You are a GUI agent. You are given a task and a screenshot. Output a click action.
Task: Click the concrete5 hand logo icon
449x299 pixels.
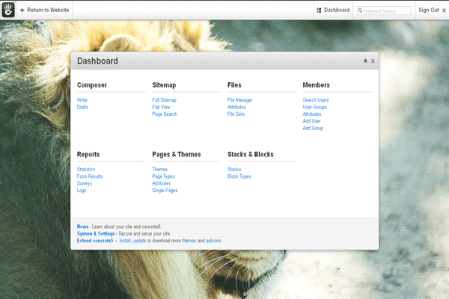[x=9, y=10]
